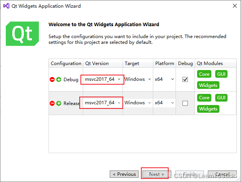Click the Visual Studio logo icon
Screen dimensions: 241x182
pyautogui.click(x=7, y=6)
